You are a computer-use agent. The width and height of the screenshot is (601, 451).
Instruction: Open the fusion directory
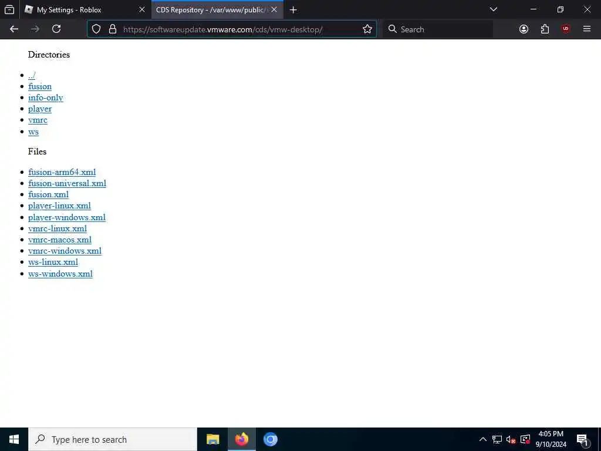click(x=40, y=86)
